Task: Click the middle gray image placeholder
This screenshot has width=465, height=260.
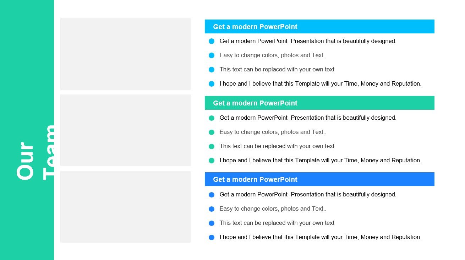Action: tap(125, 130)
